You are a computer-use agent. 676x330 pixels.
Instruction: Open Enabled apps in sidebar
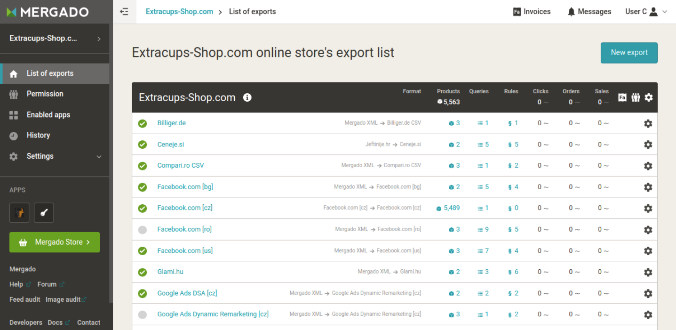(x=55, y=114)
